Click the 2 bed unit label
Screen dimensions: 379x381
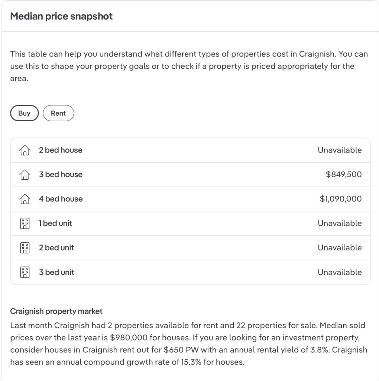click(x=56, y=248)
